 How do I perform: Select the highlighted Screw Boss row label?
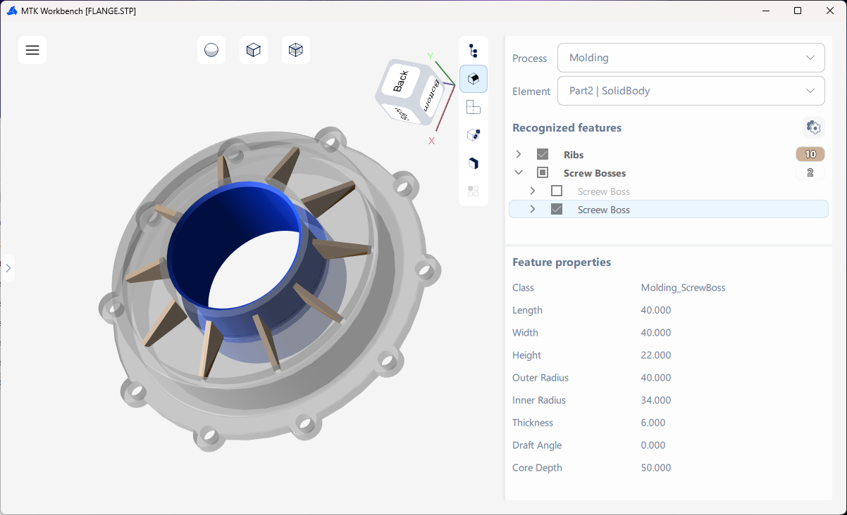(x=604, y=210)
